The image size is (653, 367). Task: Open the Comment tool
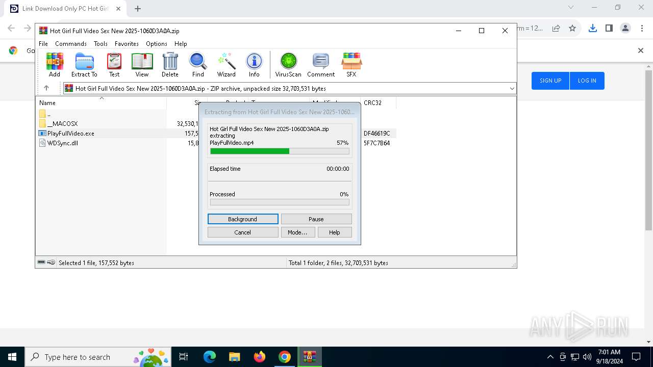(321, 65)
